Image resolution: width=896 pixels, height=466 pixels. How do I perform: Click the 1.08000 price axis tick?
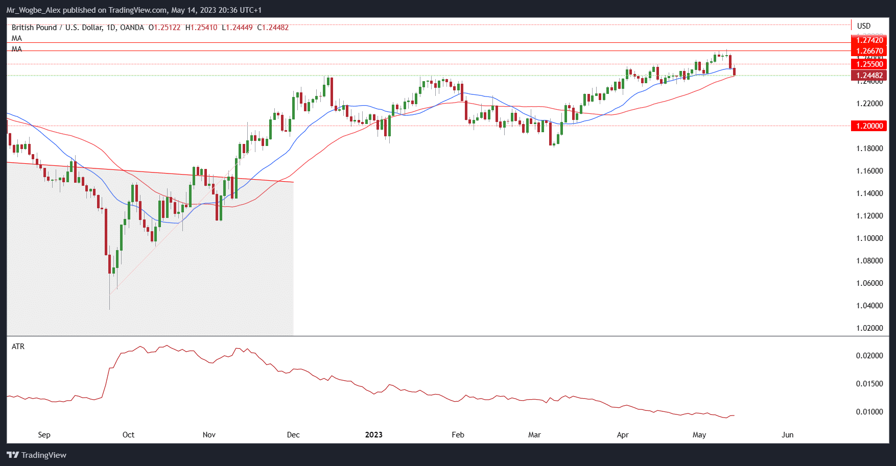[869, 261]
